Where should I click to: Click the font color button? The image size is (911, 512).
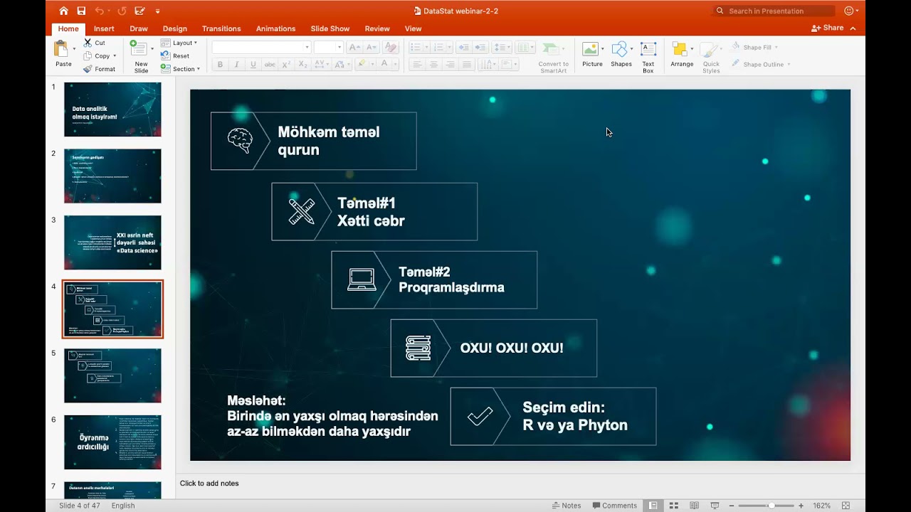pyautogui.click(x=384, y=64)
